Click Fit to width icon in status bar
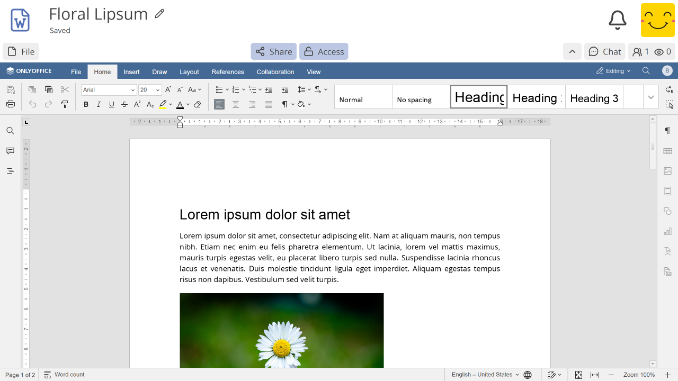This screenshot has width=678, height=381. tap(595, 375)
